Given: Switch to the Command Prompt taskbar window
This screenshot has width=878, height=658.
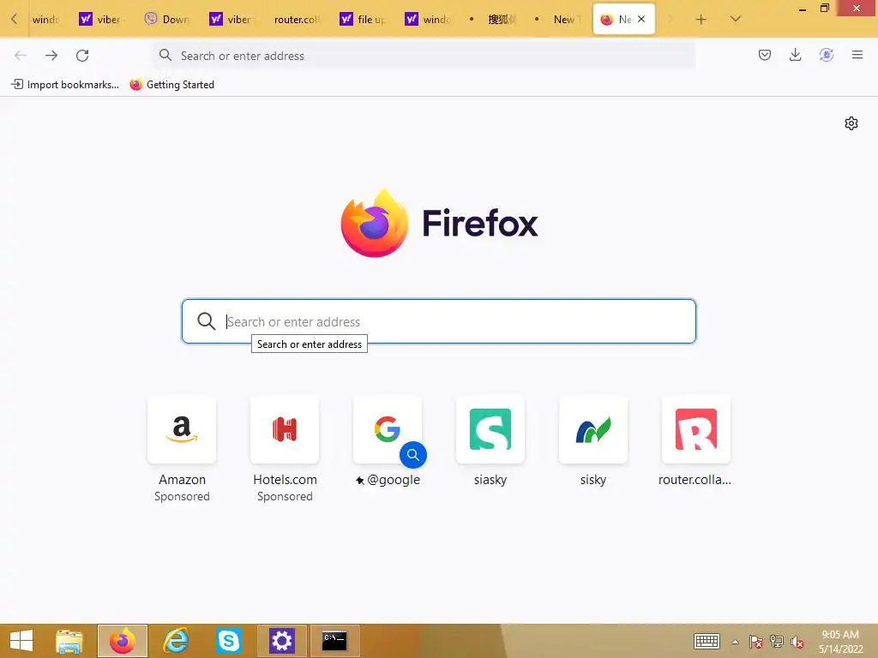Looking at the screenshot, I should [x=334, y=641].
